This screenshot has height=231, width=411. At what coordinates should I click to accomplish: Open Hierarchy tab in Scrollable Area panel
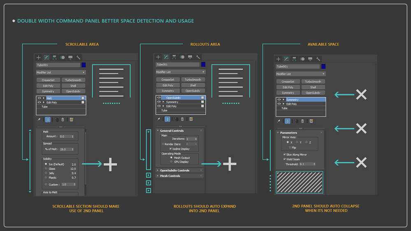point(55,57)
